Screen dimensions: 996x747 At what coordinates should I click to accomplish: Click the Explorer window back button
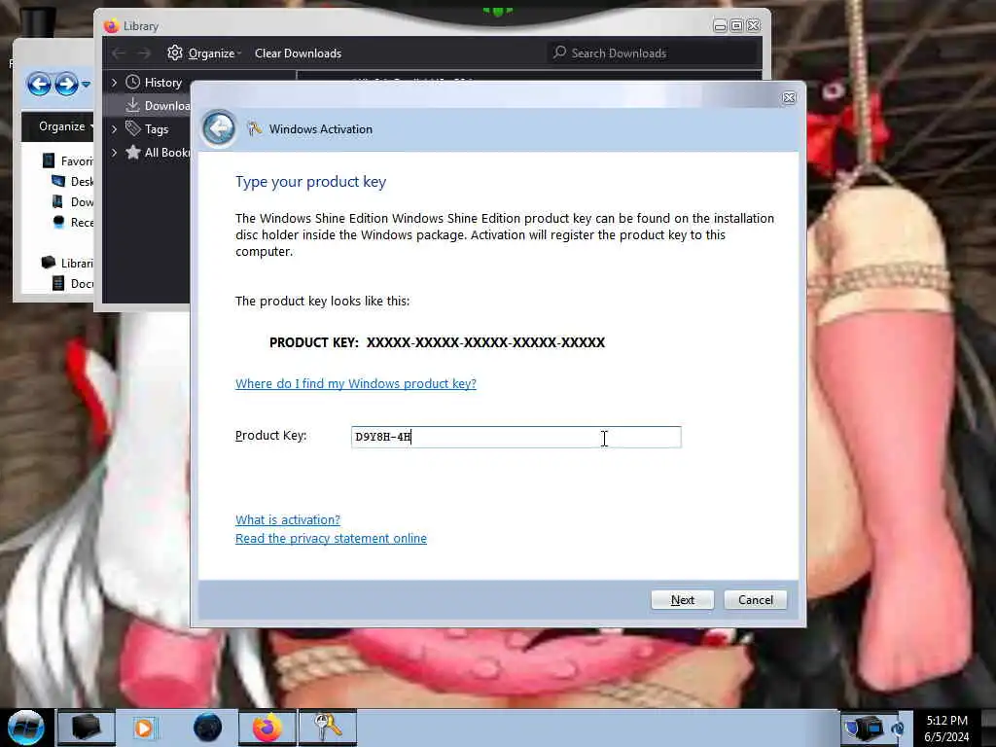coord(39,84)
